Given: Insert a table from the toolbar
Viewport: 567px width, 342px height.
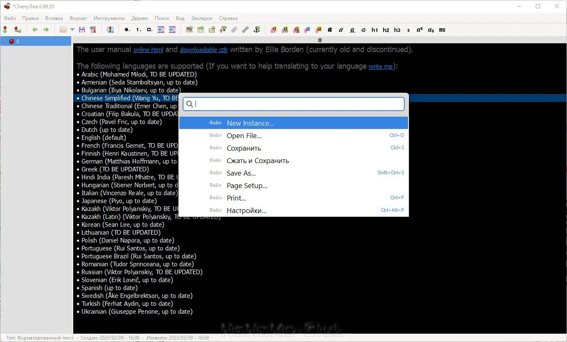Looking at the screenshot, I should [201, 30].
